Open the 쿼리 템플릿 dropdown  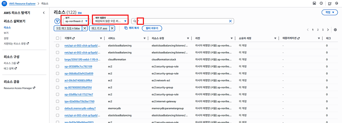111,21
